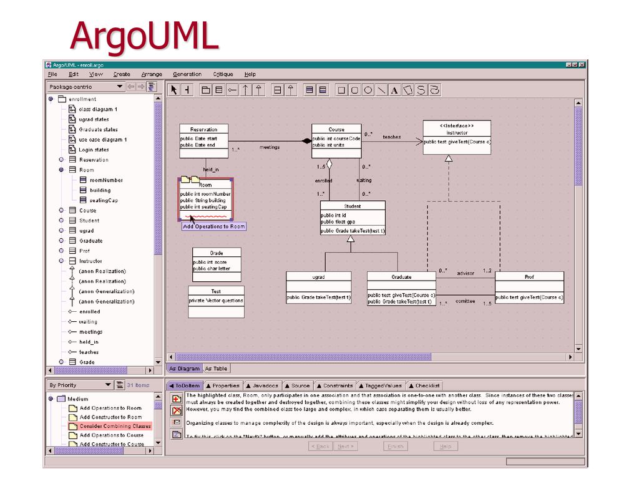Click the resolve to-do item icon
This screenshot has width=639, height=479.
(x=177, y=410)
